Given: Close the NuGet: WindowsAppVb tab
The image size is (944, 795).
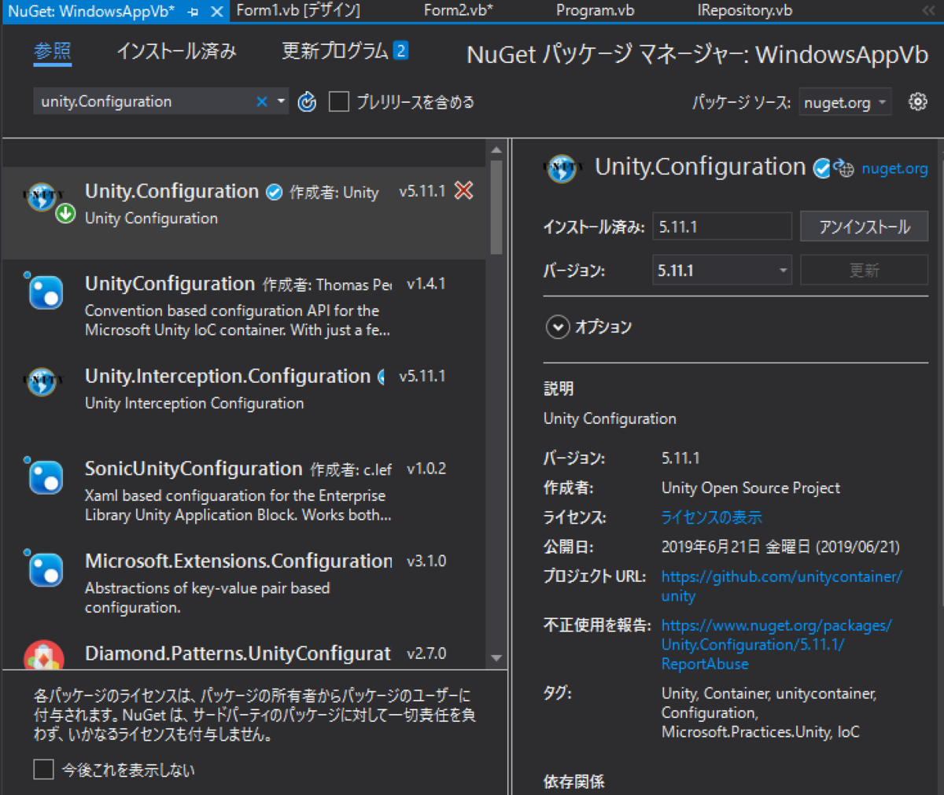Looking at the screenshot, I should (217, 11).
